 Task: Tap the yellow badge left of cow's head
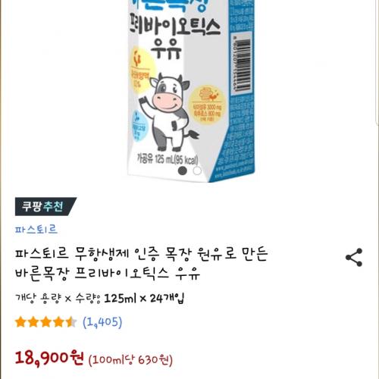141,70
